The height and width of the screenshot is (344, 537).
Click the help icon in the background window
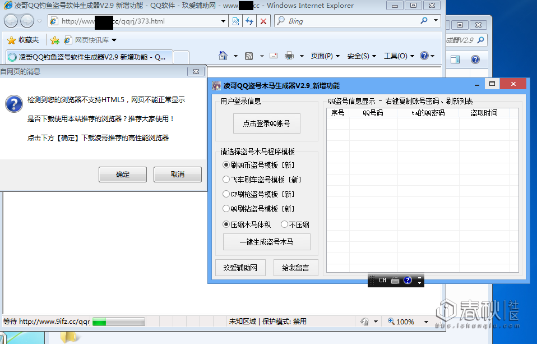[475, 59]
